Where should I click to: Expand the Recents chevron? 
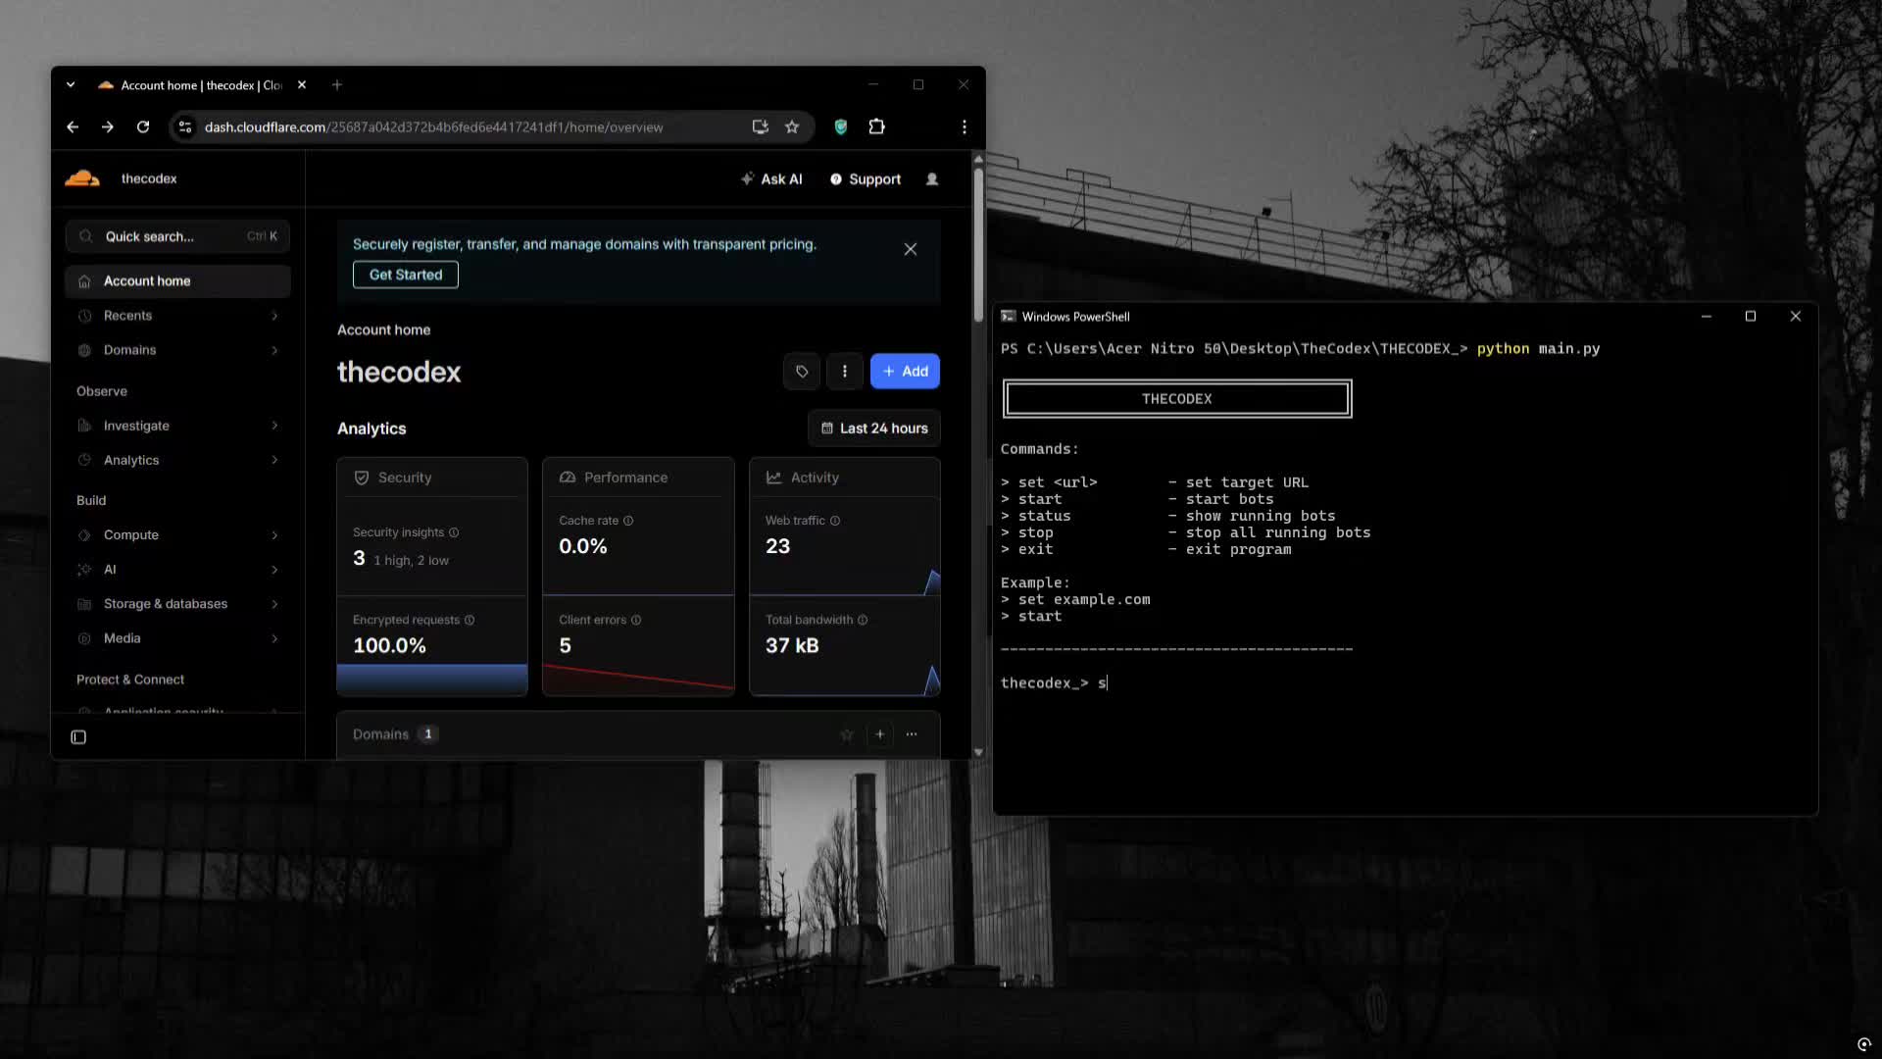(x=274, y=316)
